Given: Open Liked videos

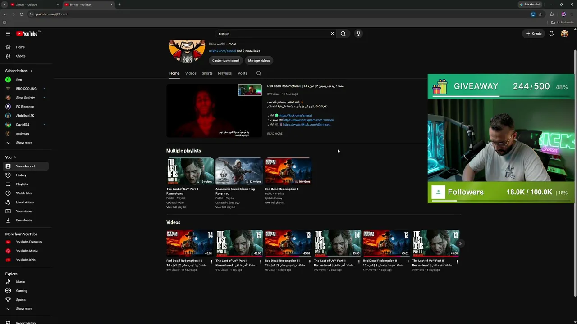Looking at the screenshot, I should pyautogui.click(x=25, y=202).
